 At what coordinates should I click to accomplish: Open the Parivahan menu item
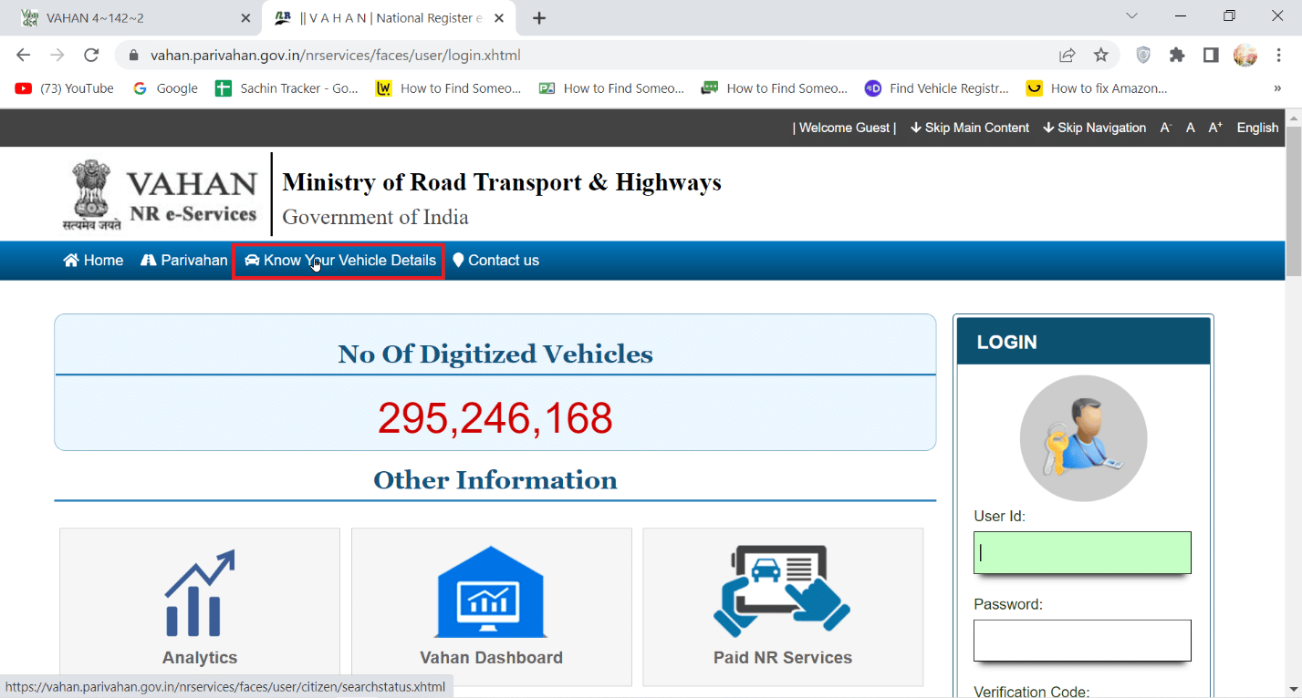tap(184, 261)
